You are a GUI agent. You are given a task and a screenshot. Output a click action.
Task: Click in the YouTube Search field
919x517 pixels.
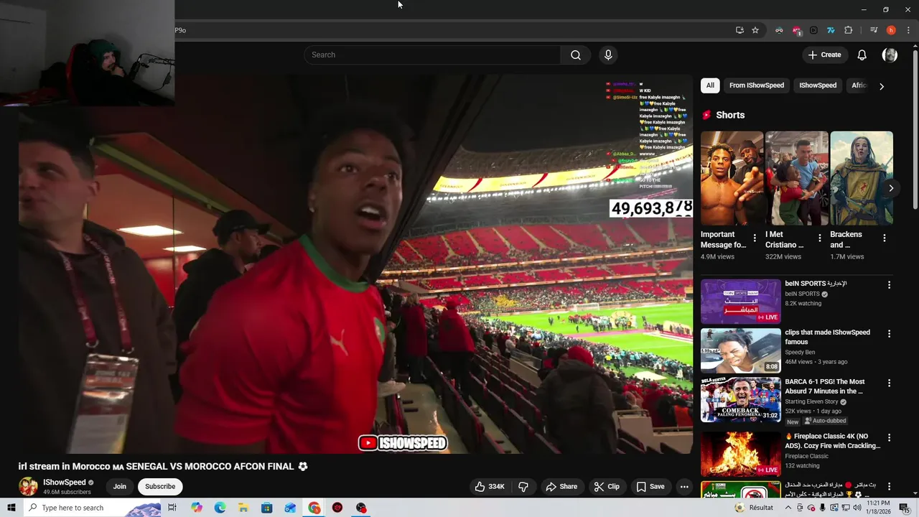tap(432, 55)
